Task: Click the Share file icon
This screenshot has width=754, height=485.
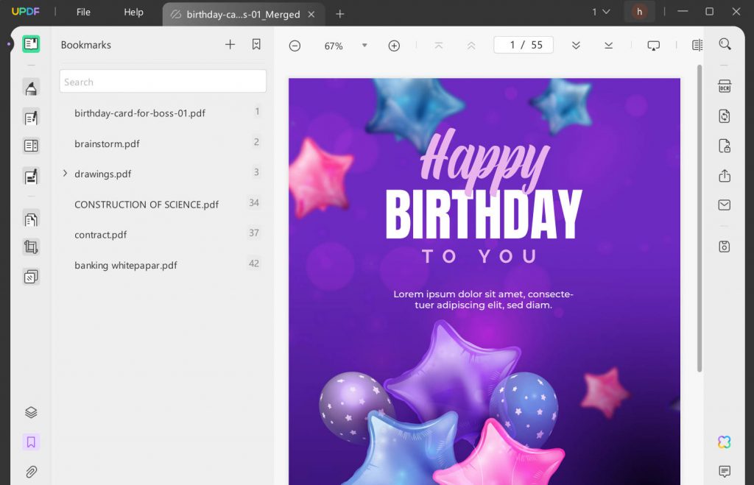Action: tap(725, 176)
